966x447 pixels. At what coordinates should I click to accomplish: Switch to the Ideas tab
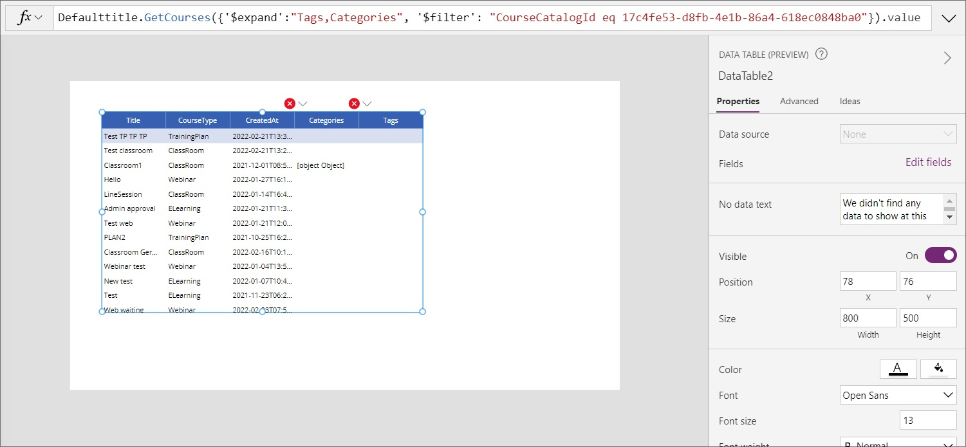pyautogui.click(x=850, y=101)
